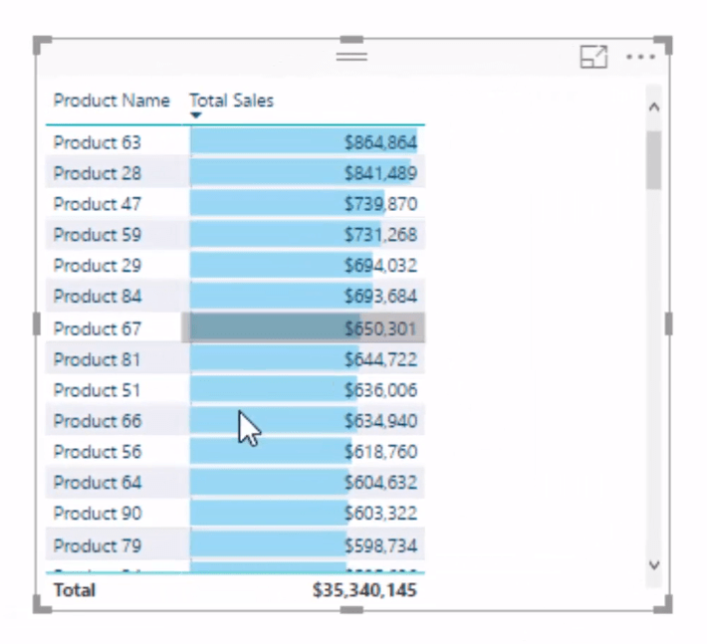Click the $739,870 data bar cell

click(307, 204)
